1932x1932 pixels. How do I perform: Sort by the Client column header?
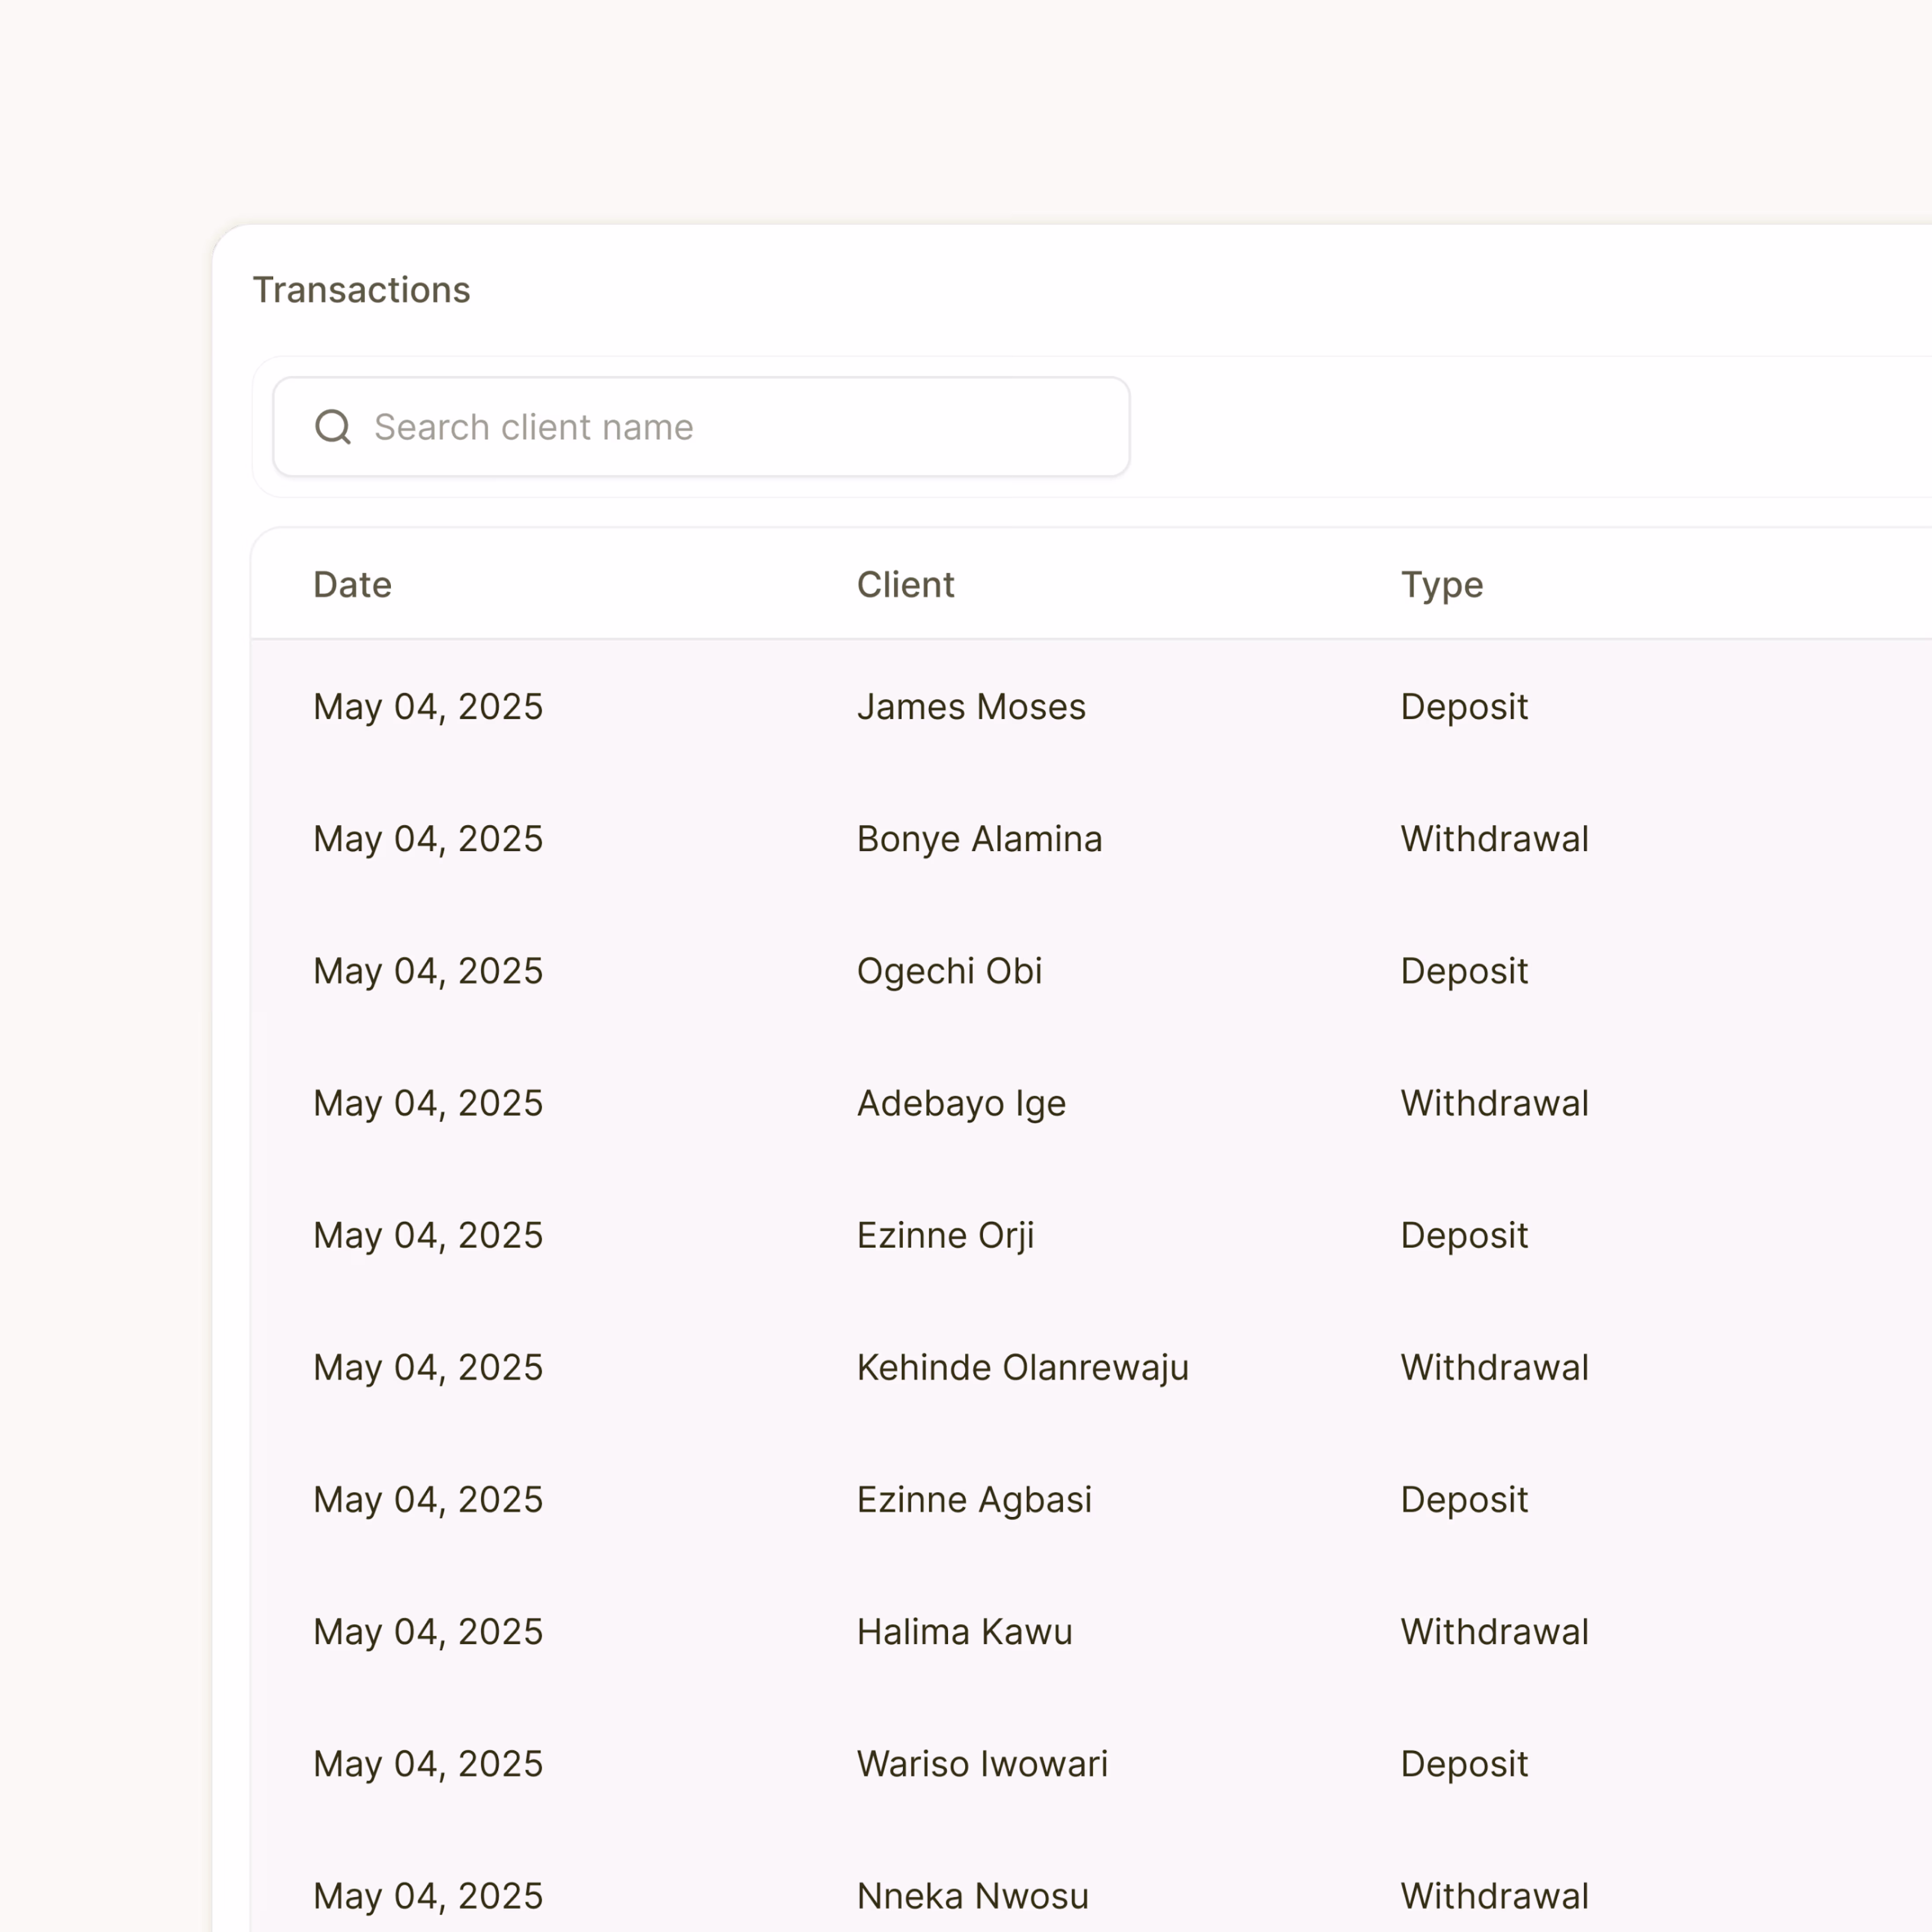[905, 585]
